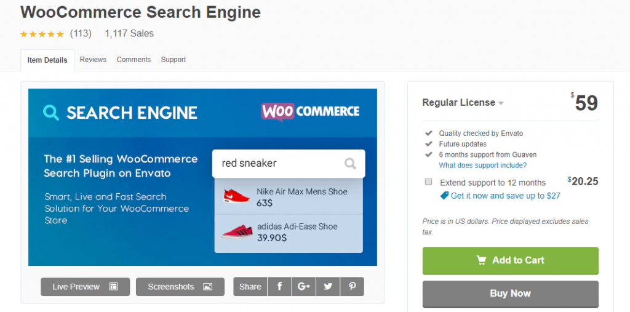Click the Buy Now button
Image resolution: width=630 pixels, height=312 pixels.
point(510,294)
